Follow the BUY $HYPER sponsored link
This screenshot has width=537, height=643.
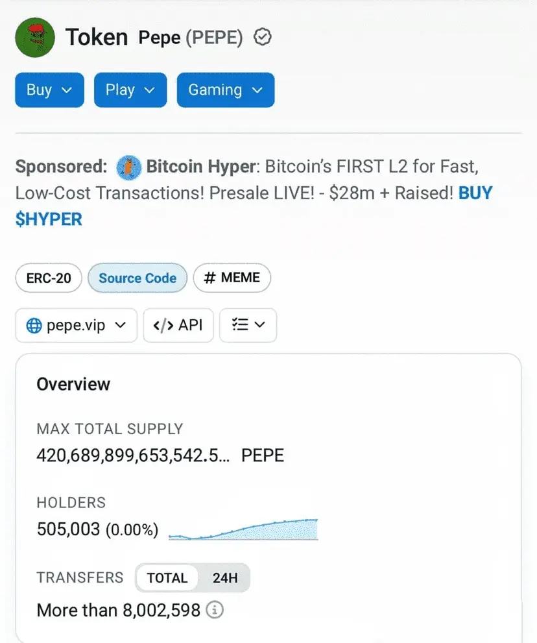(x=49, y=219)
